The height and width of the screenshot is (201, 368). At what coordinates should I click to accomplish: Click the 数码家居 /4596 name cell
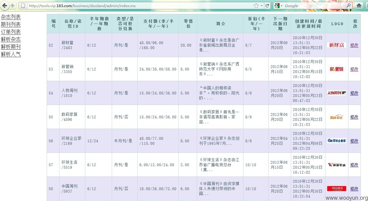[72, 117]
